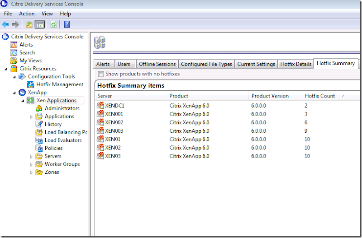362x238 pixels.
Task: Click the Zones folder icon
Action: tap(39, 172)
